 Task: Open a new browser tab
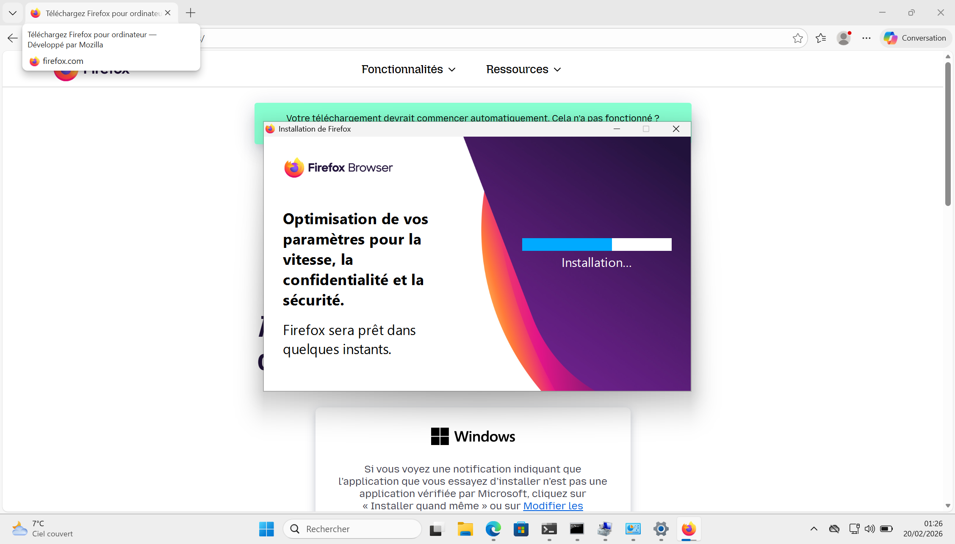(x=191, y=13)
